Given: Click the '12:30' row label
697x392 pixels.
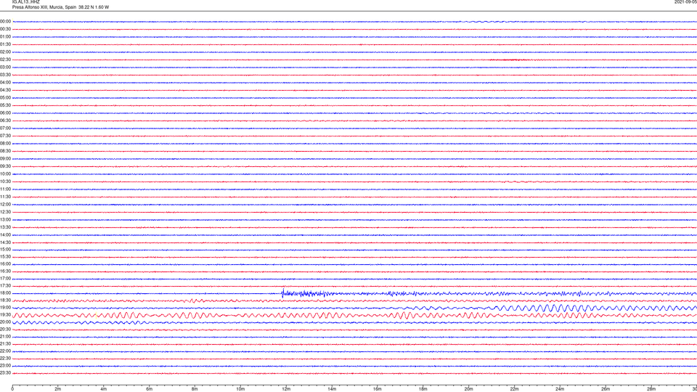Looking at the screenshot, I should pyautogui.click(x=5, y=212).
